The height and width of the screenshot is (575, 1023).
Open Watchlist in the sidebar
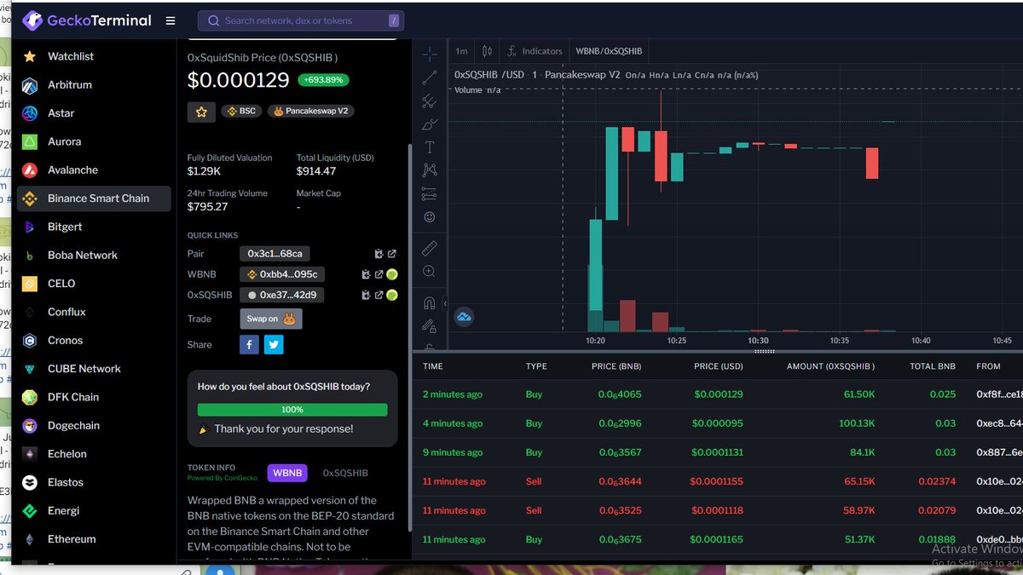(71, 56)
